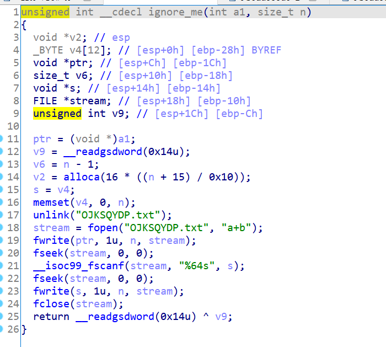Click the memset function call
The height and width of the screenshot is (347, 386).
pos(51,202)
